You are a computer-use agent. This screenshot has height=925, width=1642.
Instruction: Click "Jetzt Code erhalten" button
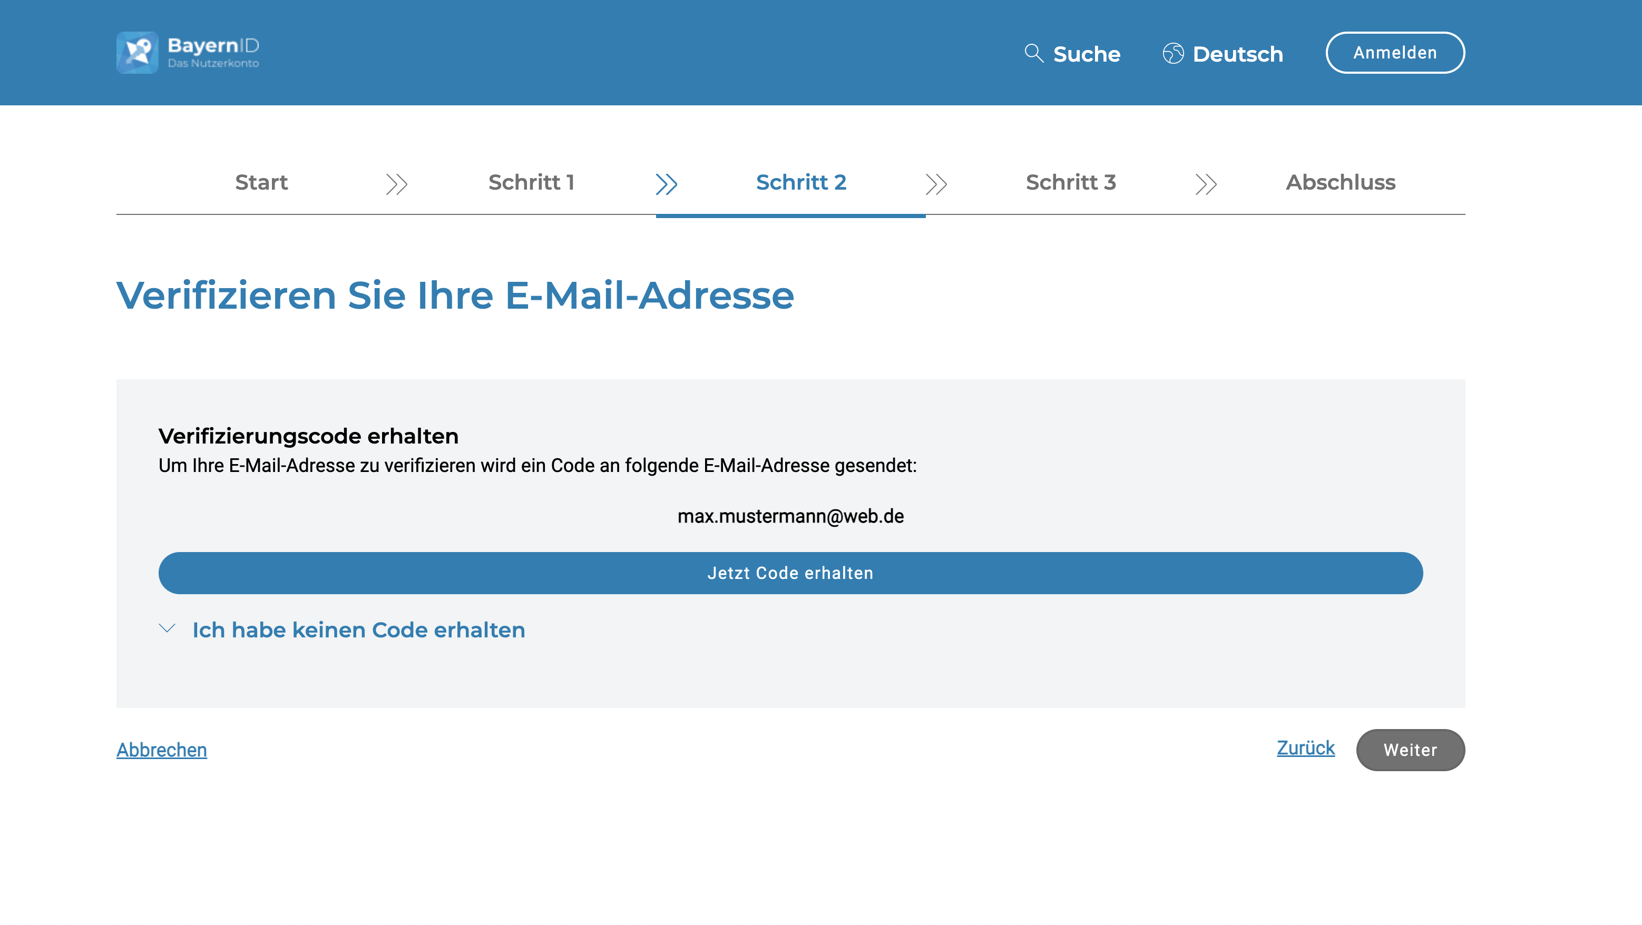coord(790,573)
